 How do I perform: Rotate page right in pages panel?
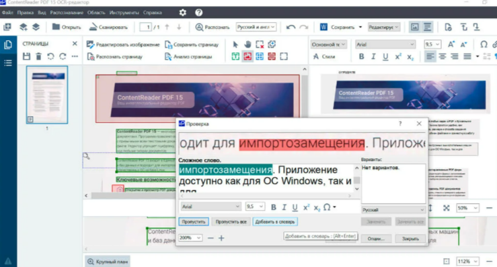tap(63, 56)
